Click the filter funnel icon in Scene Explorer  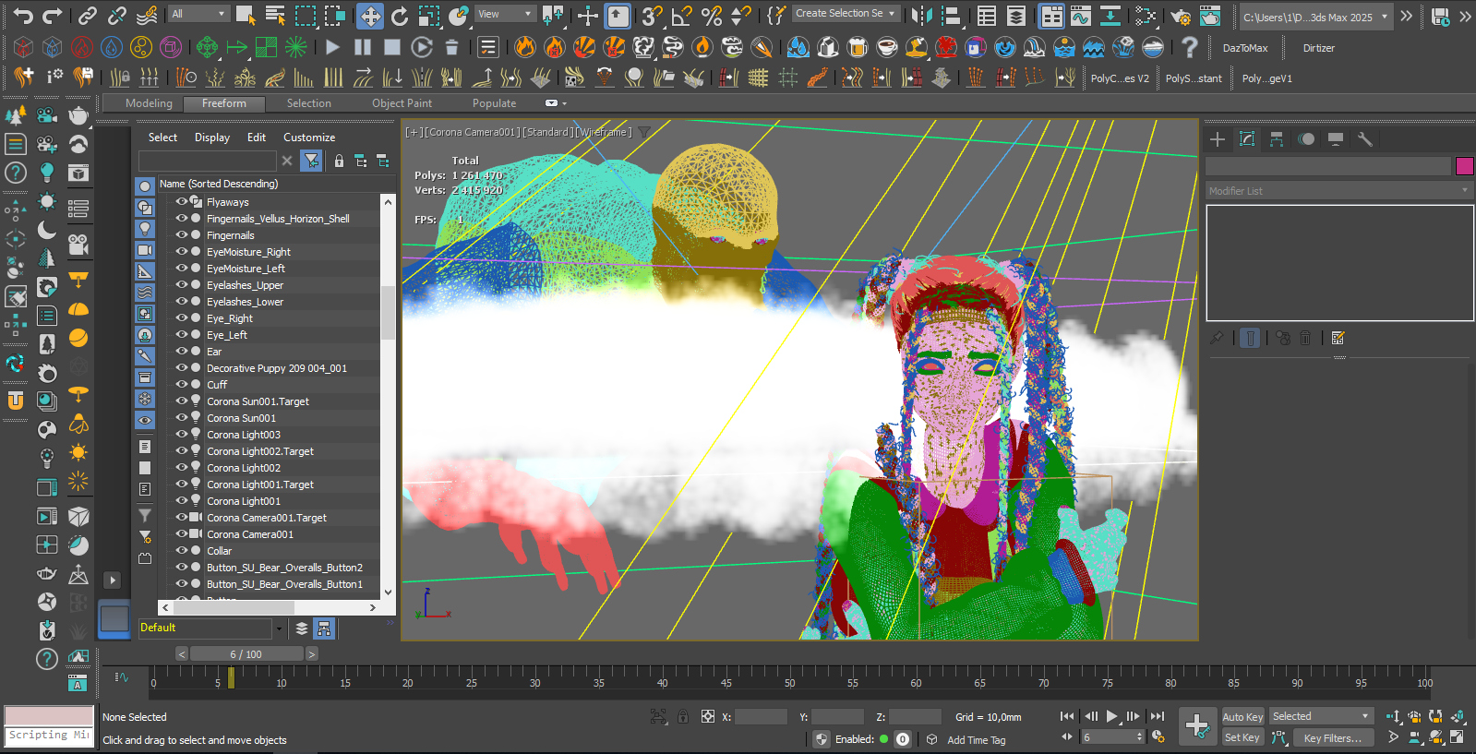312,161
